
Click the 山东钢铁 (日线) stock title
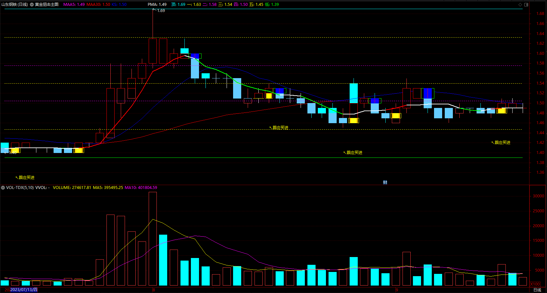[x=15, y=5]
